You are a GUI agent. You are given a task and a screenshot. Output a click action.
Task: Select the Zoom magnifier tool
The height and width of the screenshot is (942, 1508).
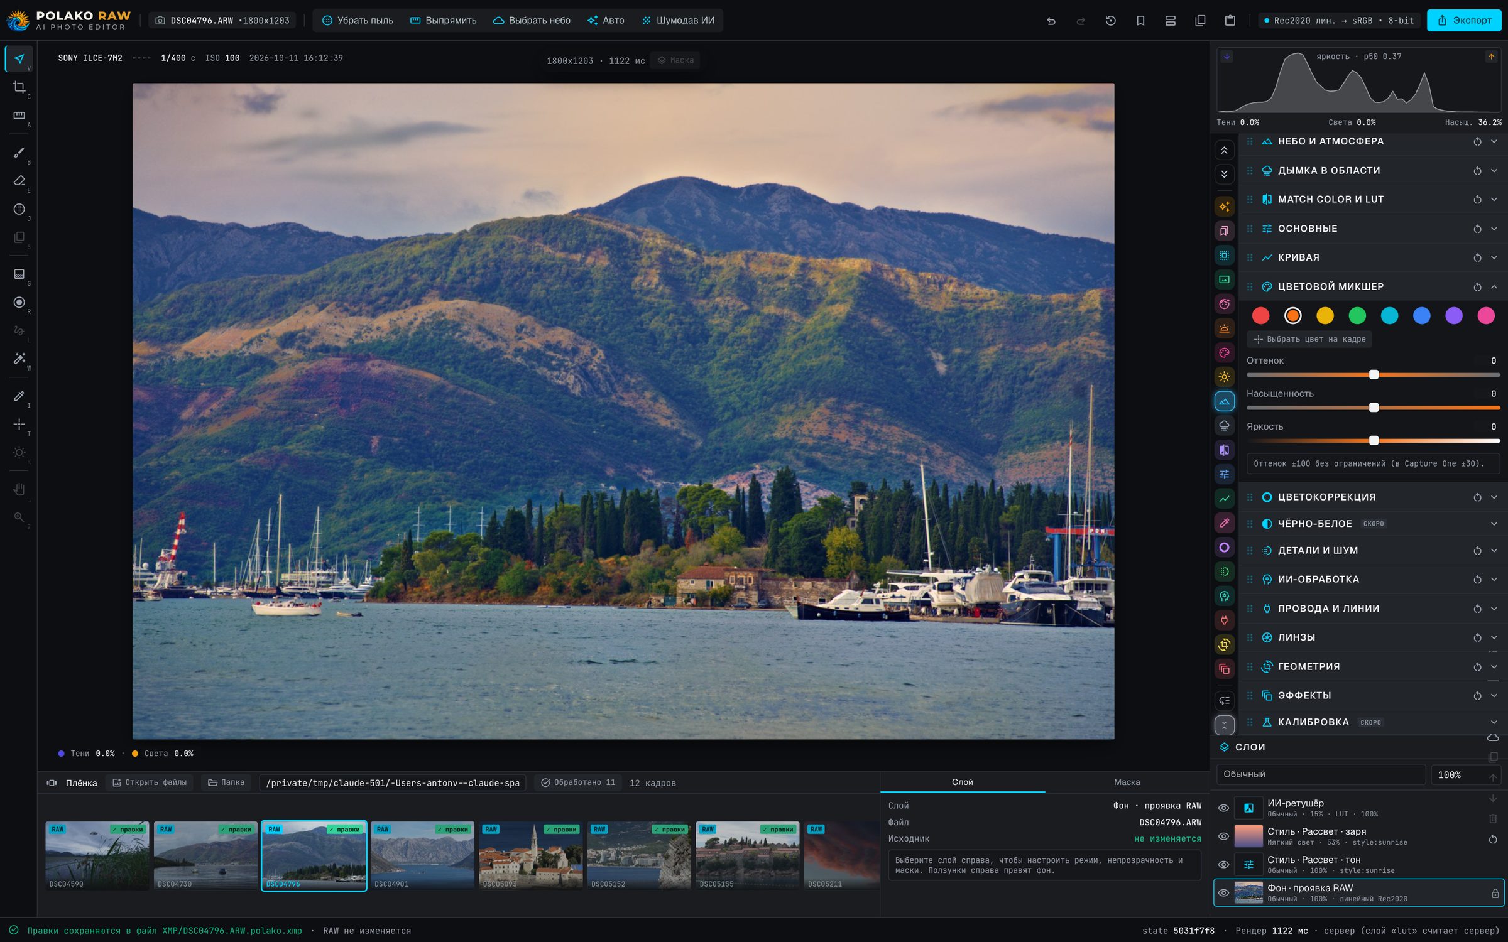coord(19,517)
